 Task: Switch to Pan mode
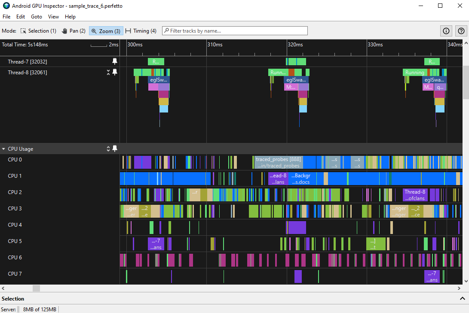click(73, 30)
